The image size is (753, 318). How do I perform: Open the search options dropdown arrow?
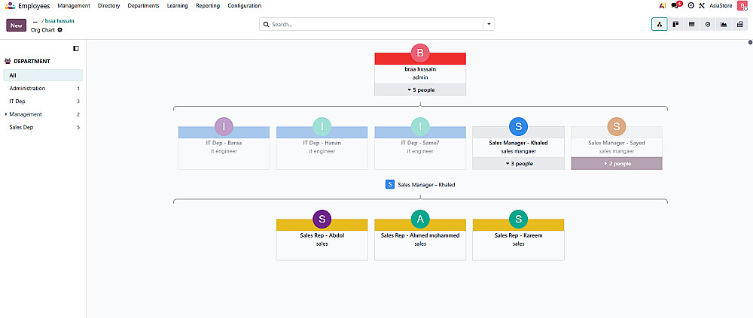point(489,24)
